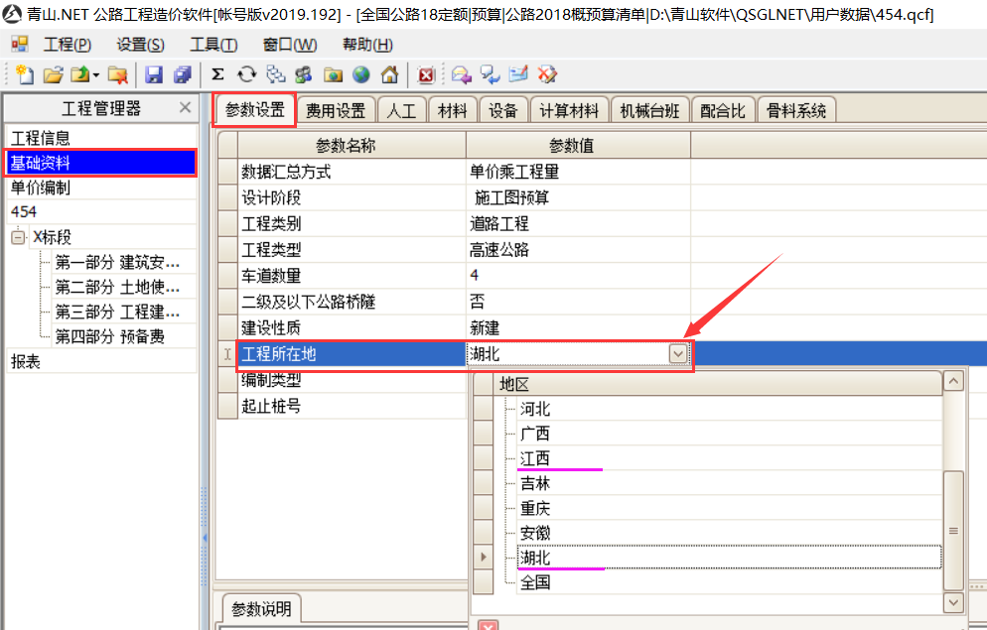
Task: Open 第一部分 建筑安装 tree item
Action: pyautogui.click(x=117, y=263)
